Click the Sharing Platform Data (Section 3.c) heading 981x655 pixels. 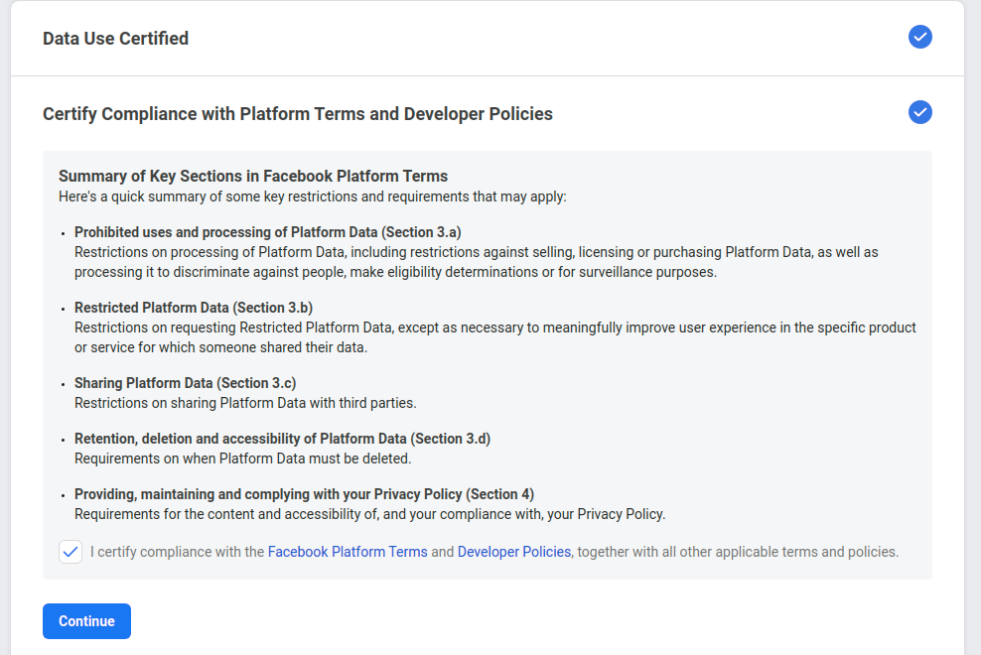(186, 383)
